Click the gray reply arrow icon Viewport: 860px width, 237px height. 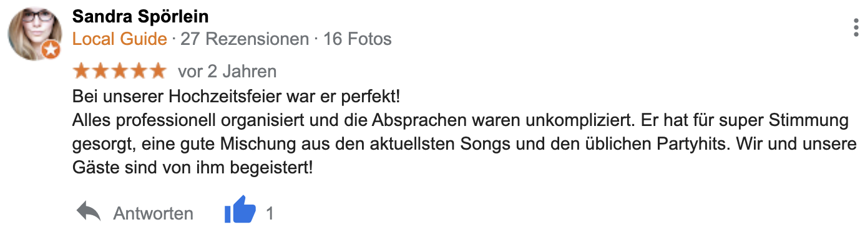coord(89,212)
